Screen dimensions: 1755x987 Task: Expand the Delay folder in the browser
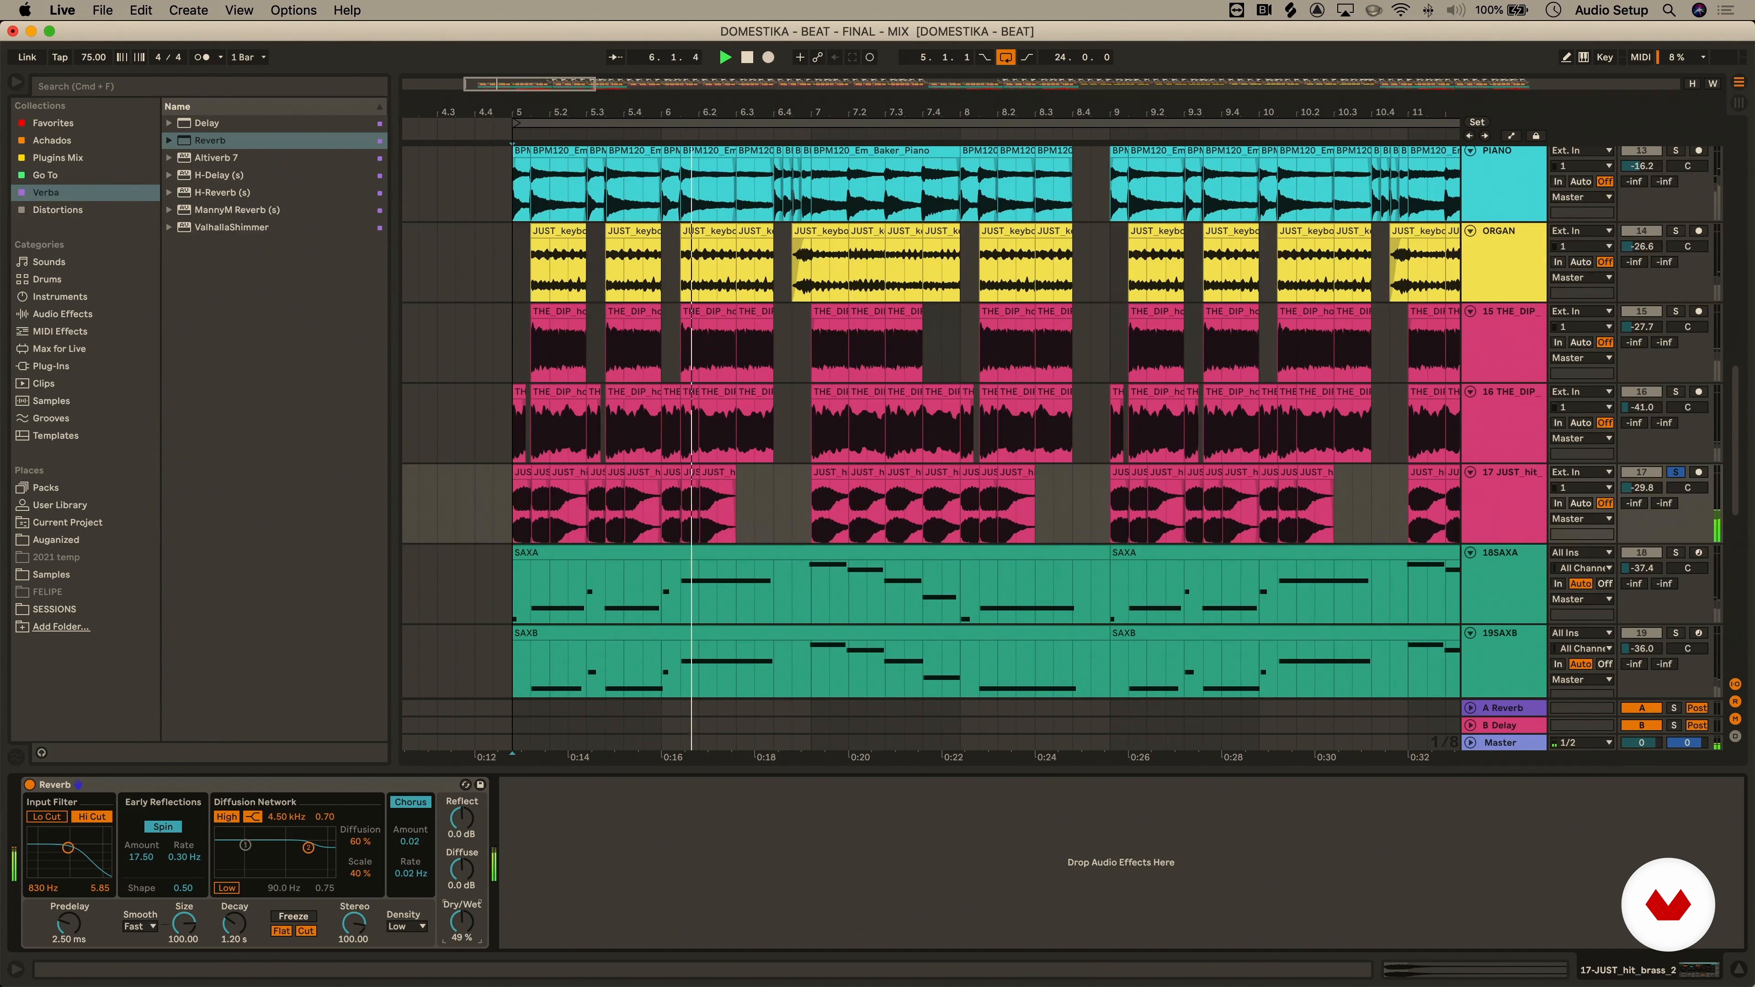point(169,123)
